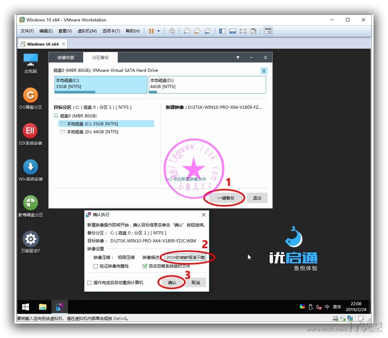Select 本地磁盘 (D:) 44GB in the tree

click(x=93, y=132)
